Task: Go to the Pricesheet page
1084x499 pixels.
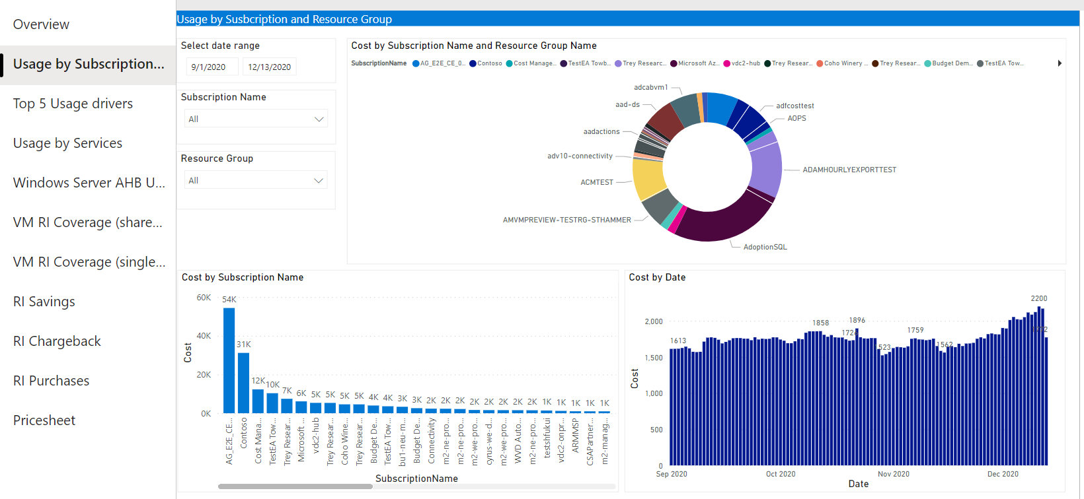Action: pyautogui.click(x=44, y=420)
